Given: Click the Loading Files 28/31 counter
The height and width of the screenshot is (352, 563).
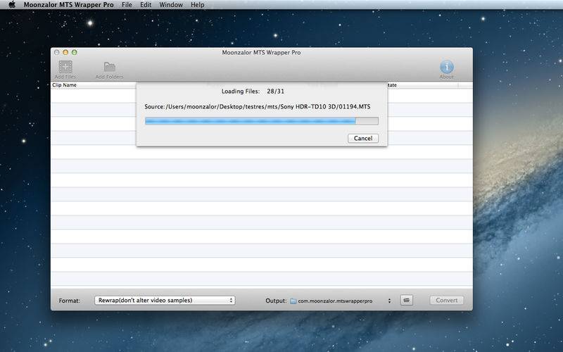Looking at the screenshot, I should (x=253, y=92).
